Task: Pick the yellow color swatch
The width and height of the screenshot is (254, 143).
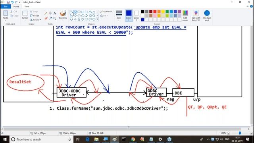Action: pyautogui.click(x=163, y=12)
